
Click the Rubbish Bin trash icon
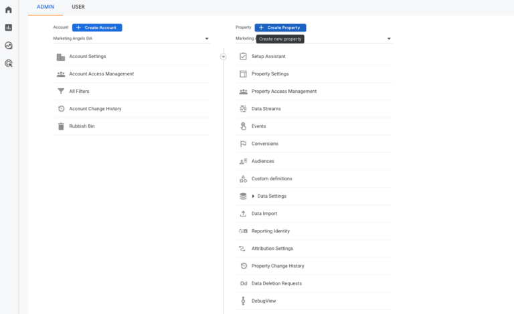(61, 126)
